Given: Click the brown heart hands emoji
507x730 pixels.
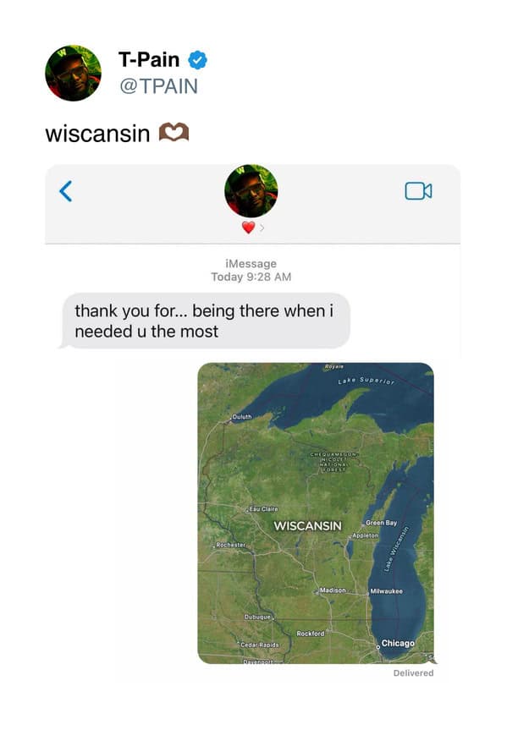Looking at the screenshot, I should (174, 132).
